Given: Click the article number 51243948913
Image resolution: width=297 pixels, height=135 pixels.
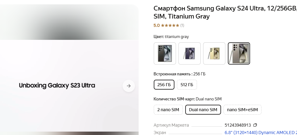Looking at the screenshot, I should 238,125.
